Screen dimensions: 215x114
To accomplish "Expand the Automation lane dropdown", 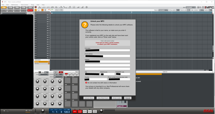I will click(x=49, y=60).
